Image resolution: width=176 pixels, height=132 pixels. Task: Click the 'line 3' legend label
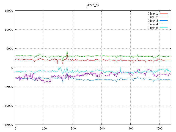(x=153, y=21)
